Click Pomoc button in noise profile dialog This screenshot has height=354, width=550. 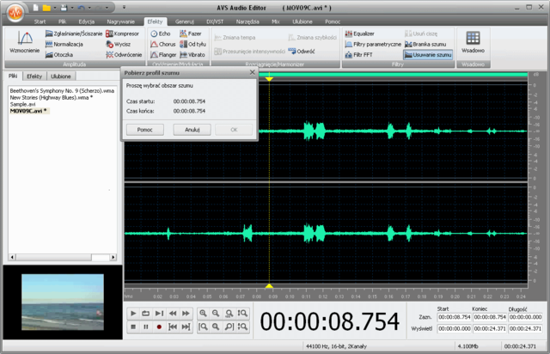pyautogui.click(x=144, y=130)
